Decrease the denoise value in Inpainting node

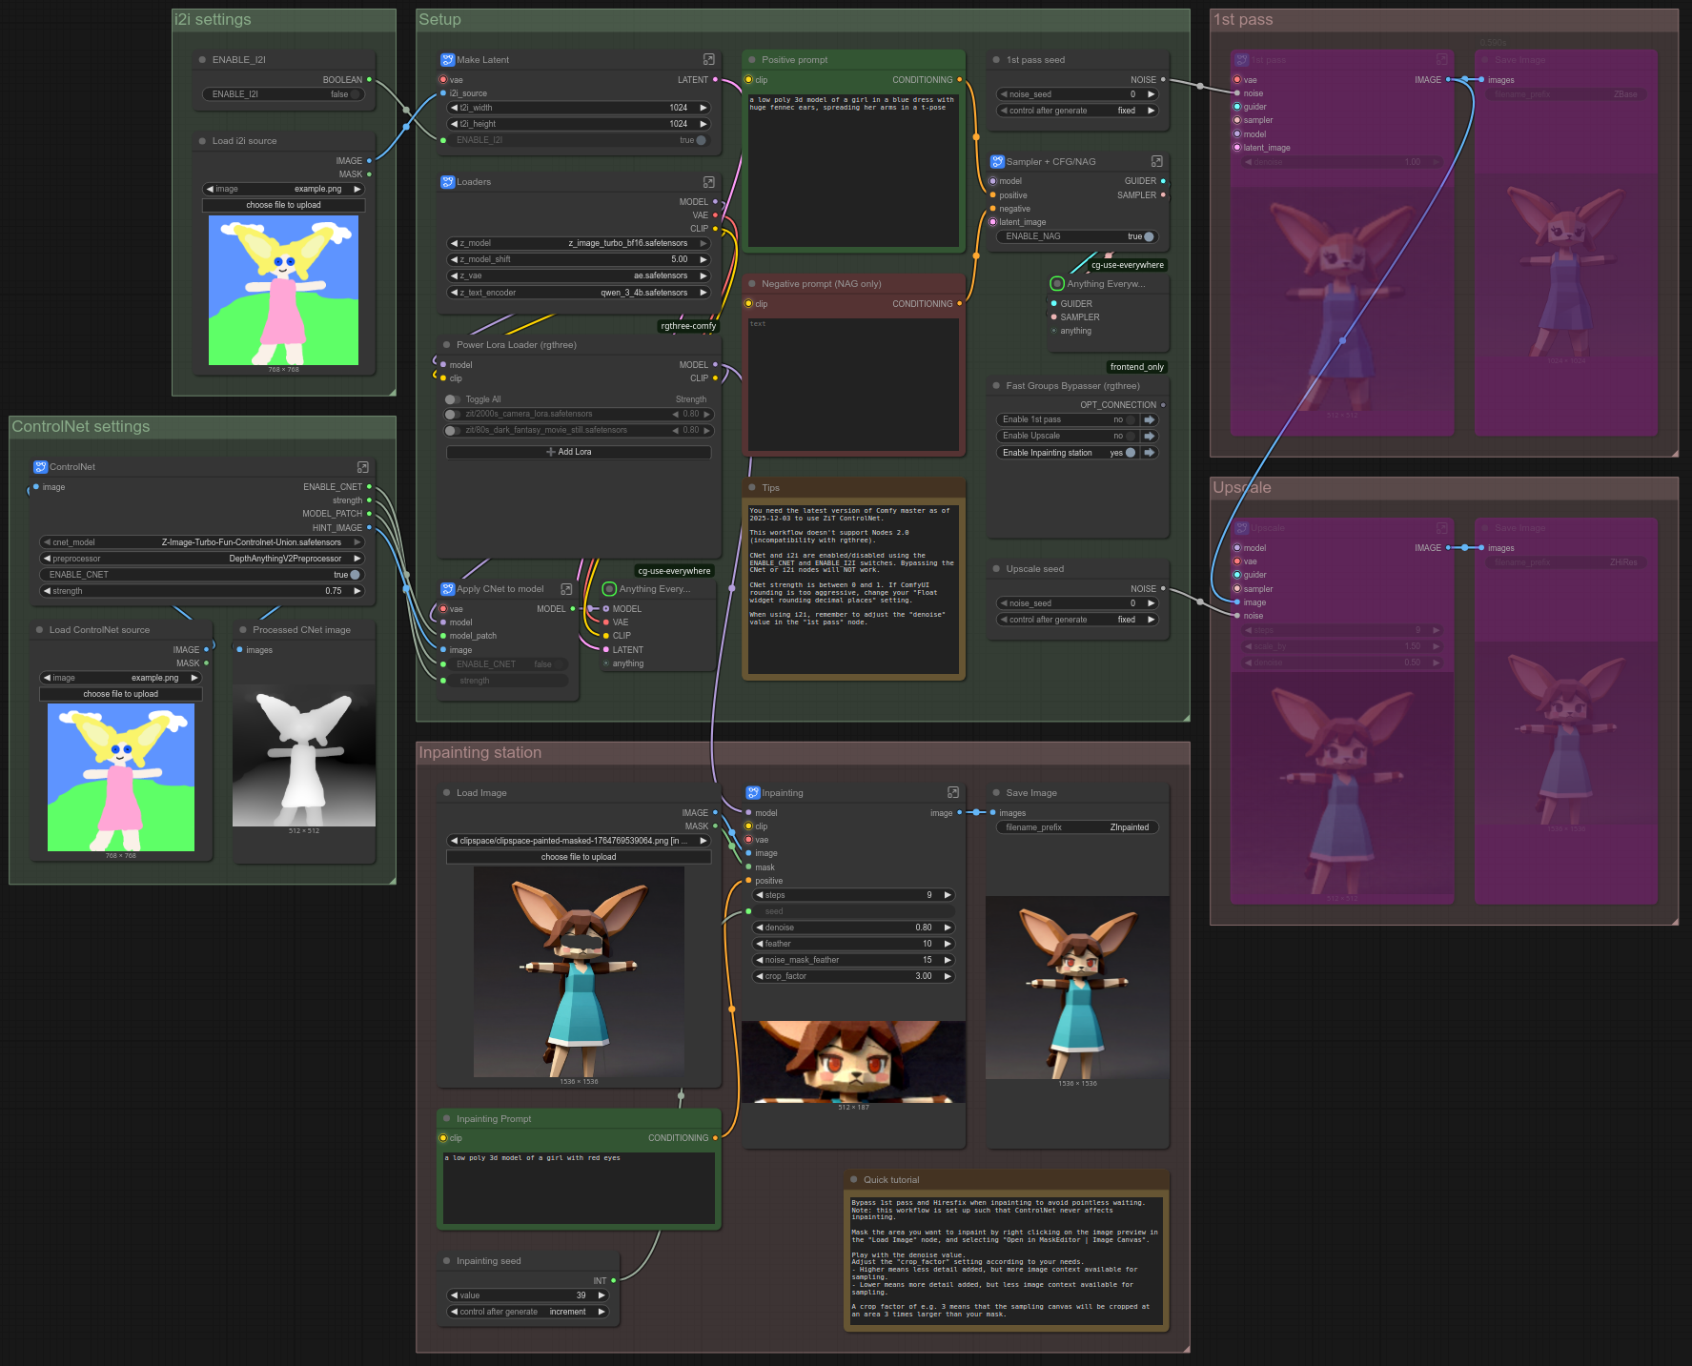click(x=760, y=928)
